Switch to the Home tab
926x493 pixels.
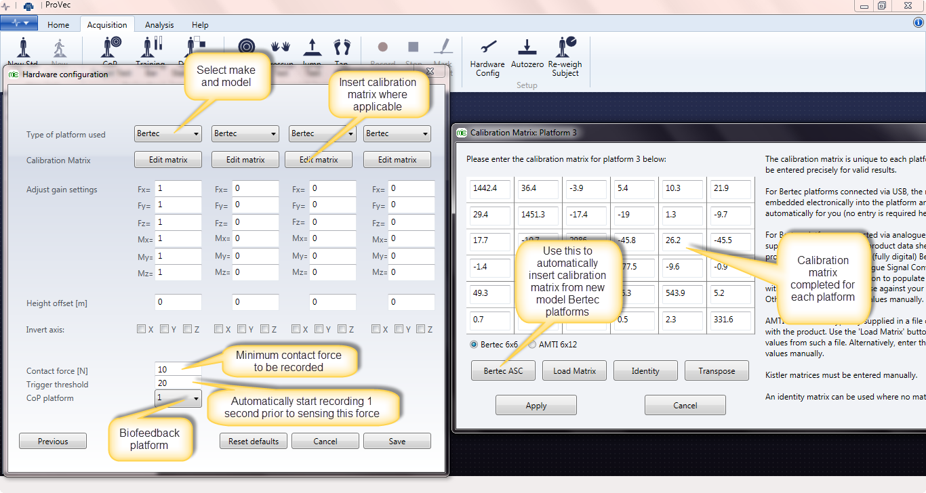[58, 24]
